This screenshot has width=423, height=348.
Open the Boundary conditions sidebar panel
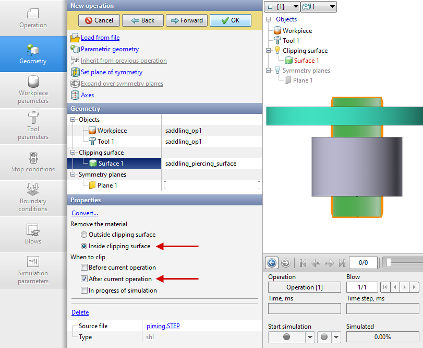33,198
